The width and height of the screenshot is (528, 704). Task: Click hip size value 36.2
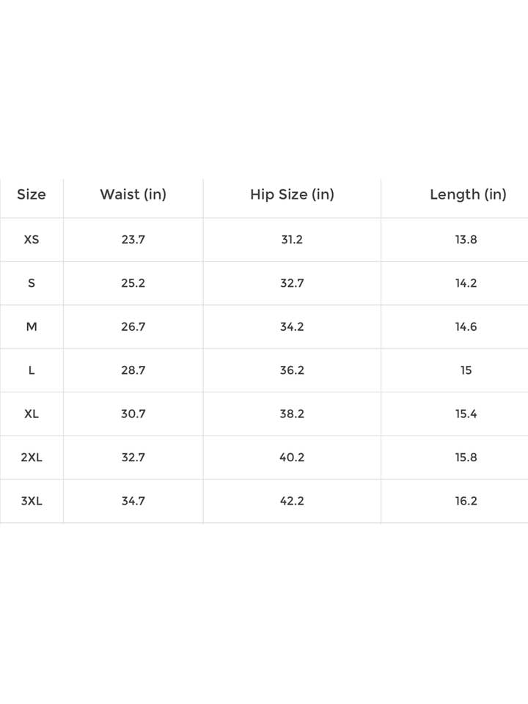292,370
